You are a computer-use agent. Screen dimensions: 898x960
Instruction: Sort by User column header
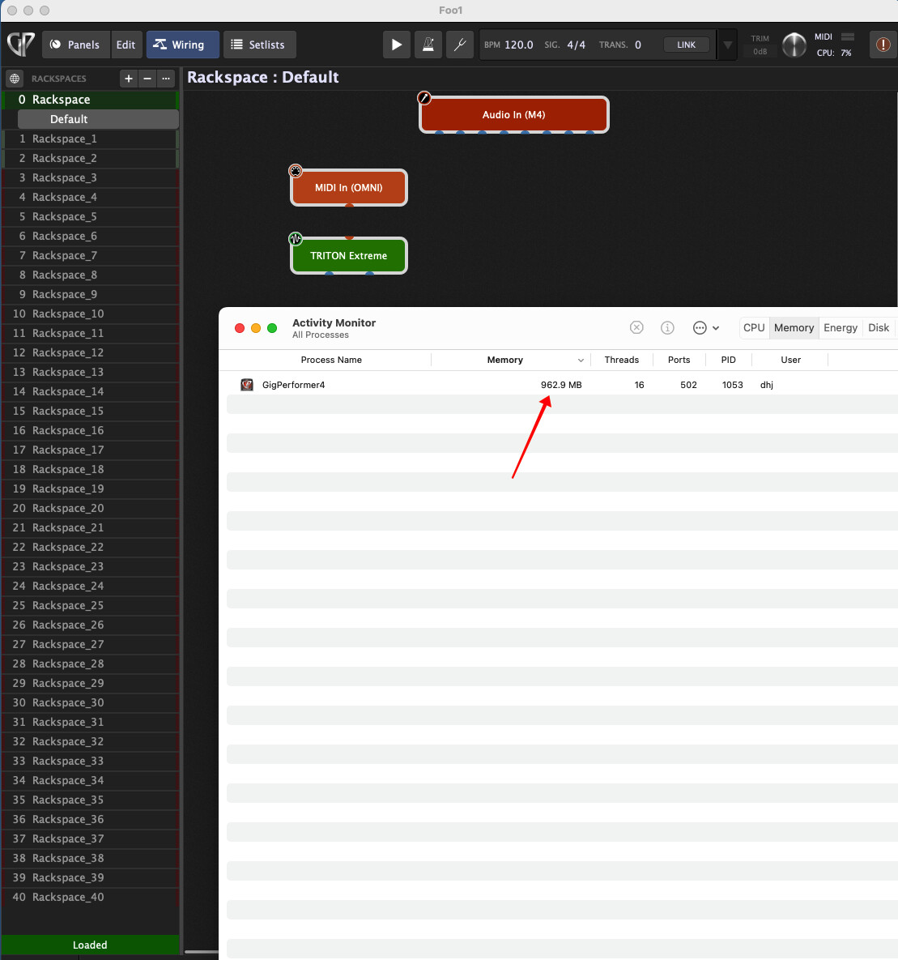(790, 360)
